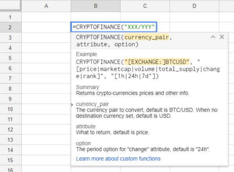234x172 pixels.
Task: Select row 7 header
Action: 11,79
